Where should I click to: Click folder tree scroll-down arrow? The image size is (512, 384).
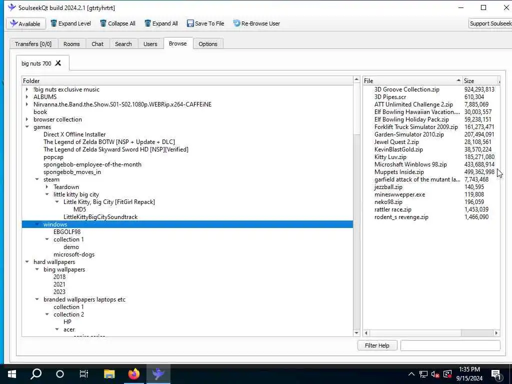(356, 332)
